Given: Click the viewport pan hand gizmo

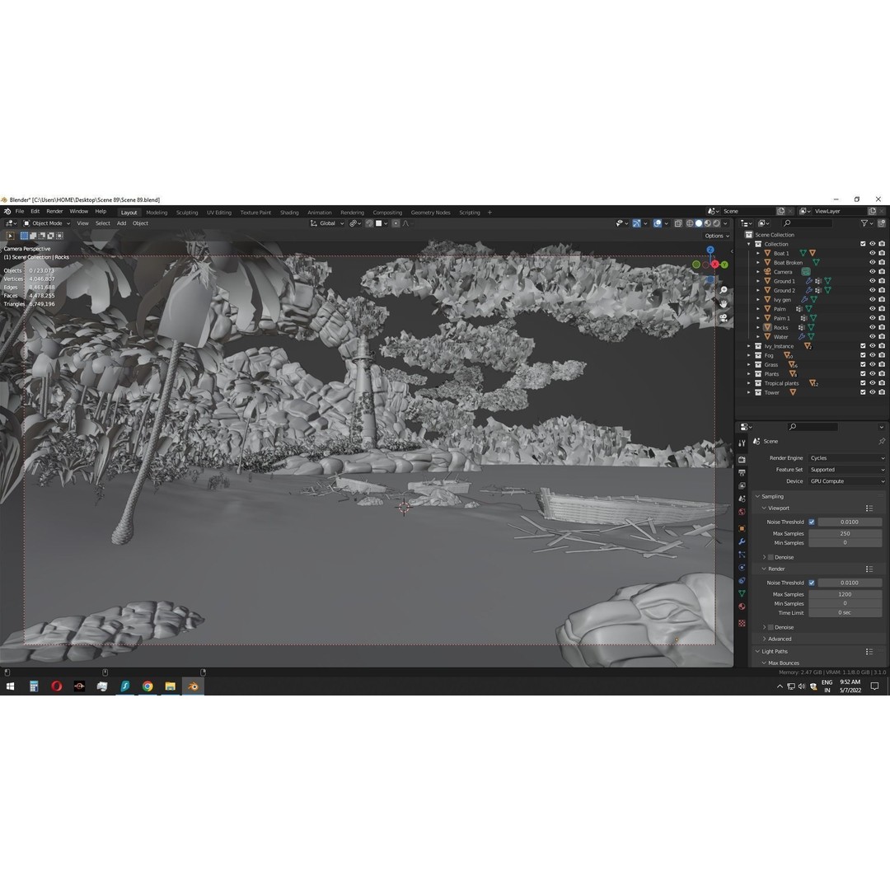Looking at the screenshot, I should coord(724,303).
